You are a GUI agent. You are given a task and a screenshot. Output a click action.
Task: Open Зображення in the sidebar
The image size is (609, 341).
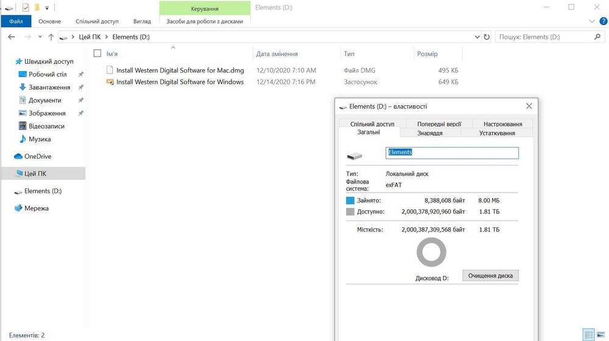click(x=47, y=113)
